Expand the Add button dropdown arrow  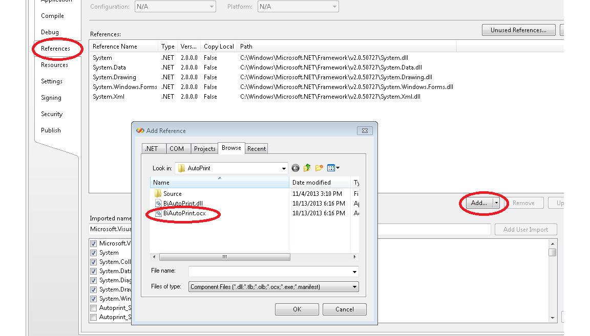pos(496,203)
